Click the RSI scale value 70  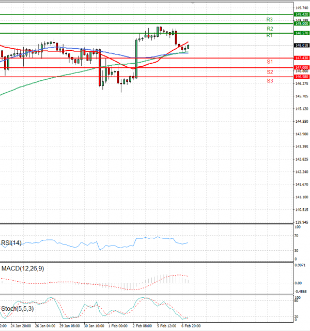click(297, 236)
